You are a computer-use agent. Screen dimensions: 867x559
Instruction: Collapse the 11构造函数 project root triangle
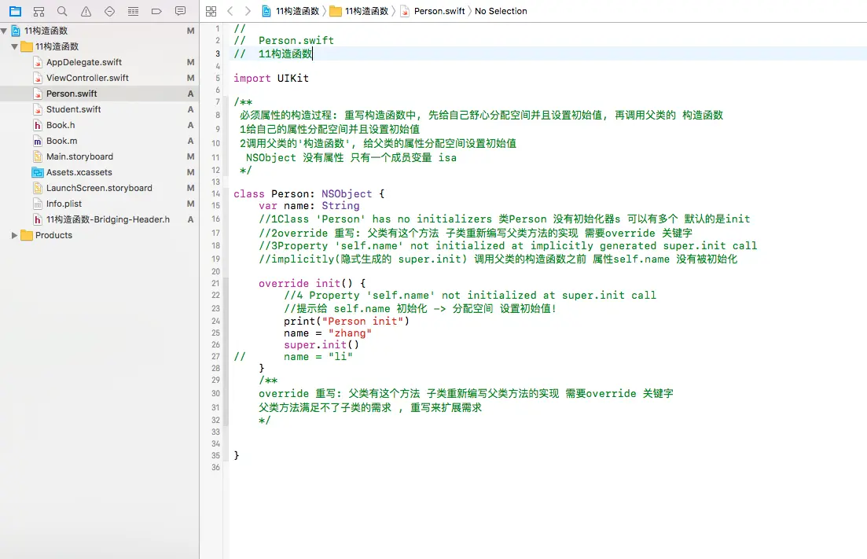[5, 31]
